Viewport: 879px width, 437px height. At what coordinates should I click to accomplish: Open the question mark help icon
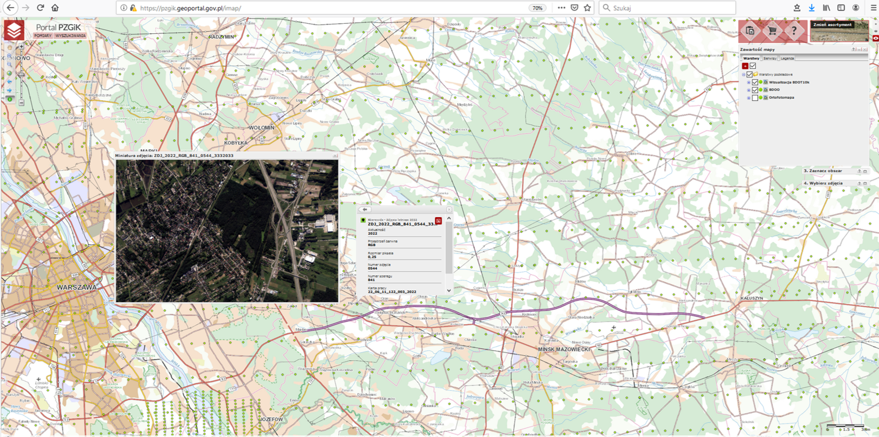click(x=794, y=31)
